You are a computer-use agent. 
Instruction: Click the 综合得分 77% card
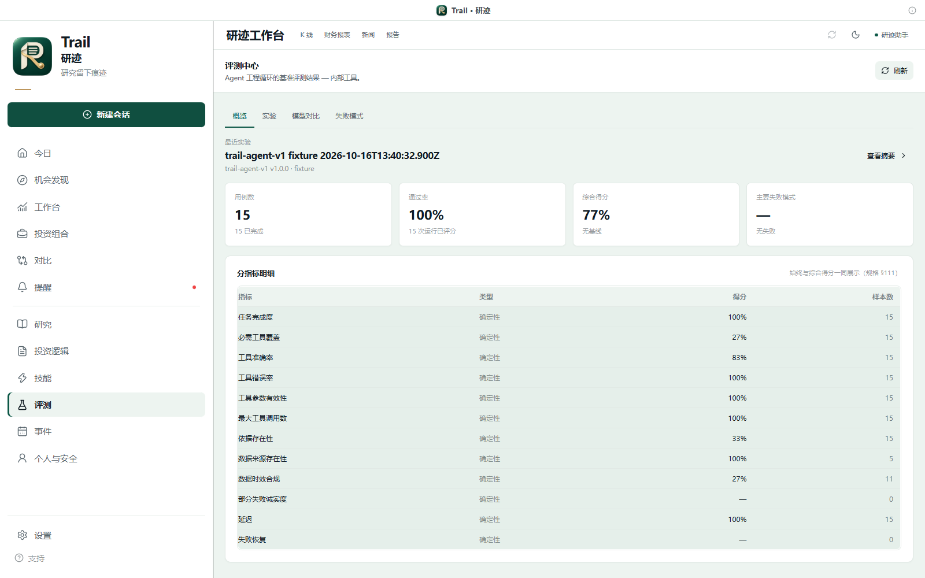tap(656, 214)
